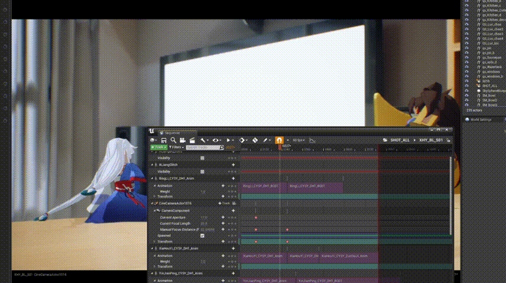Select the Sequencer tab

point(177,133)
